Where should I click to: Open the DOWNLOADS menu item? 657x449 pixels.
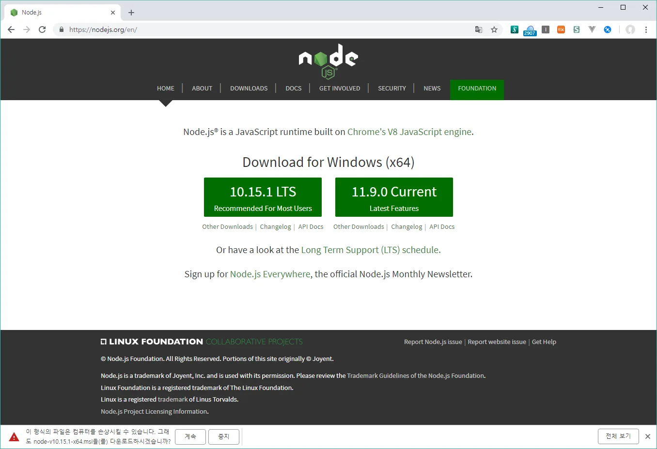249,89
